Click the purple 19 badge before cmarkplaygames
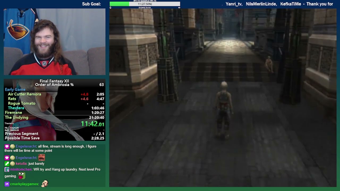 (7, 184)
